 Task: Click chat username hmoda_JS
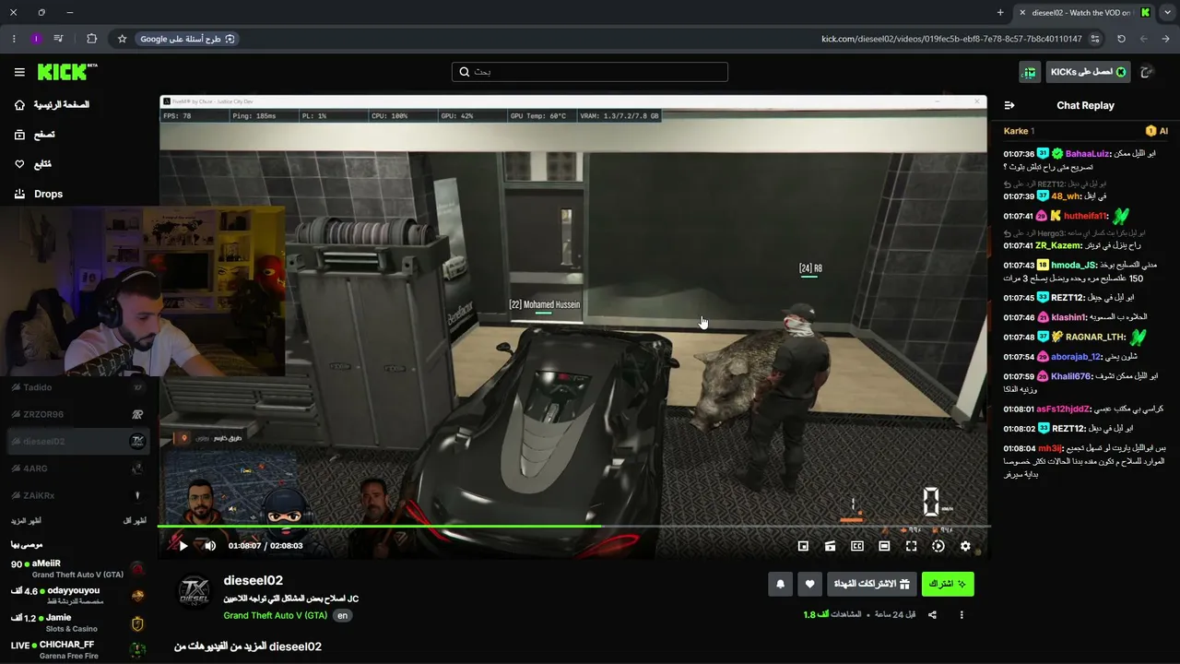coord(1073,265)
